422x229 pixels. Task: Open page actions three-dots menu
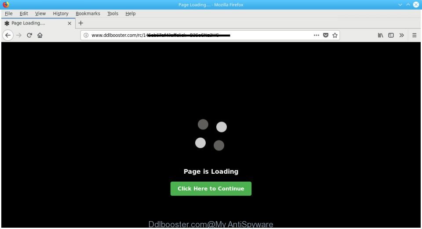(x=316, y=35)
